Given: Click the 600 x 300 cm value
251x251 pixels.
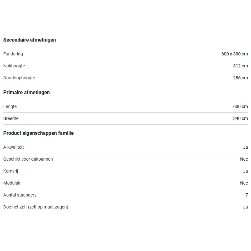Looking at the screenshot, I should coord(234,54).
